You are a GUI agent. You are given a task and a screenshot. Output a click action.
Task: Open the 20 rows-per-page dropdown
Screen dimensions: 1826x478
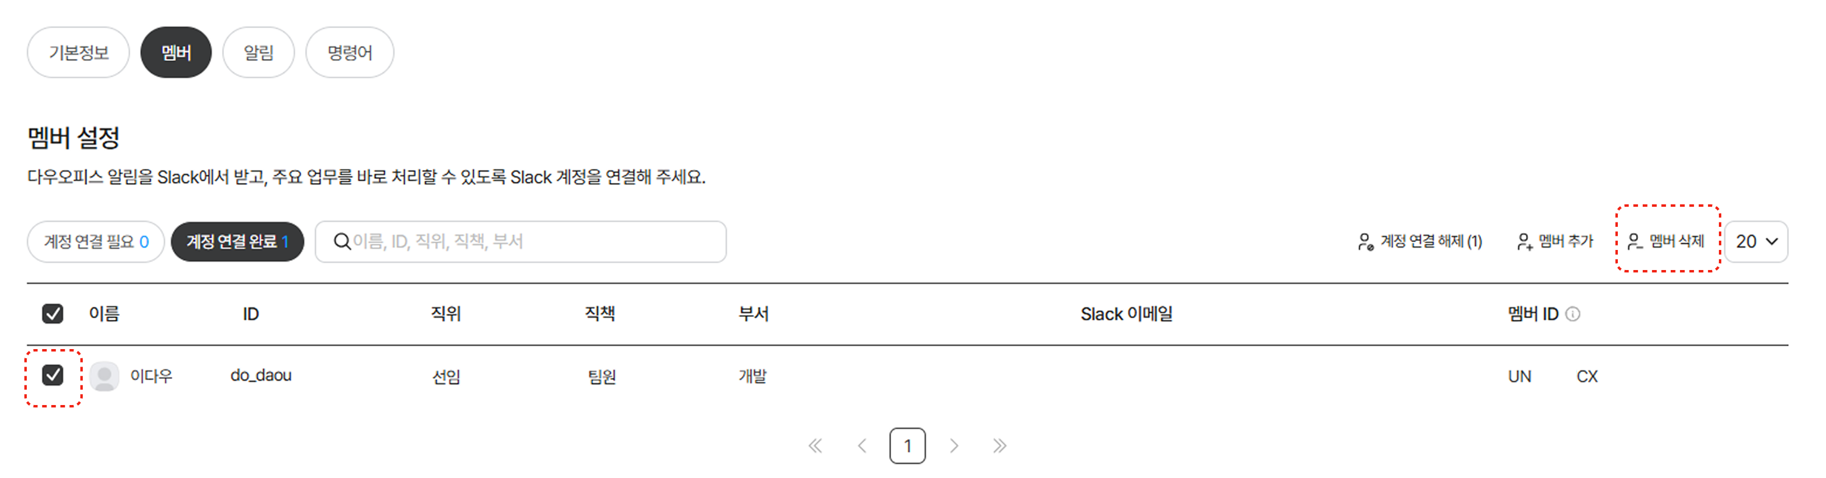coord(1756,241)
